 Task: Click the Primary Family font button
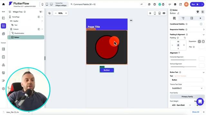pyautogui.click(x=187, y=96)
